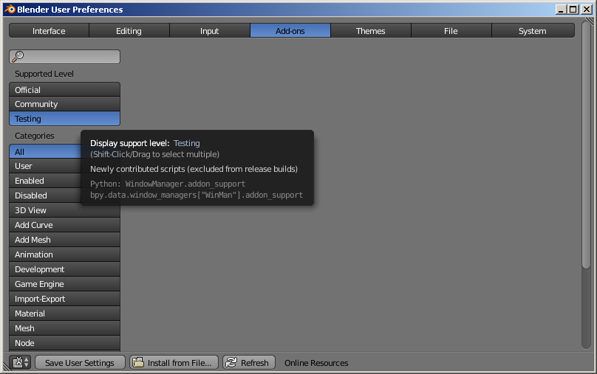Maximize the User Preferences window
The image size is (597, 374).
[x=573, y=9]
